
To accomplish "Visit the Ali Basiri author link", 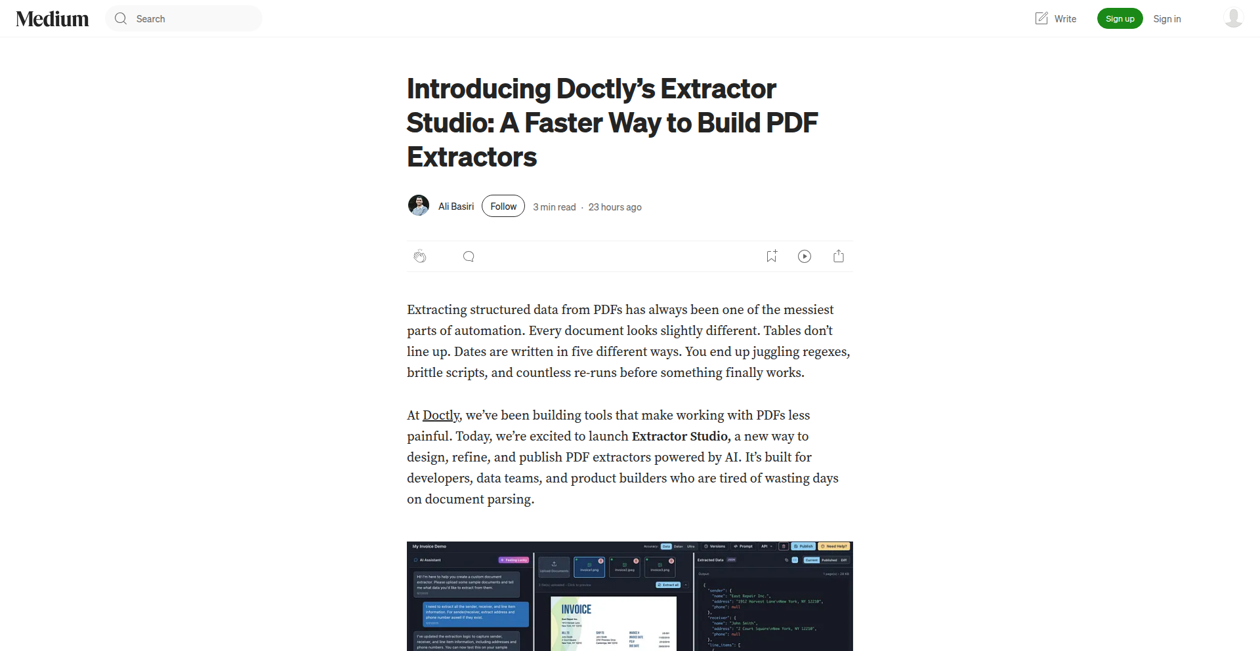I will [x=456, y=207].
